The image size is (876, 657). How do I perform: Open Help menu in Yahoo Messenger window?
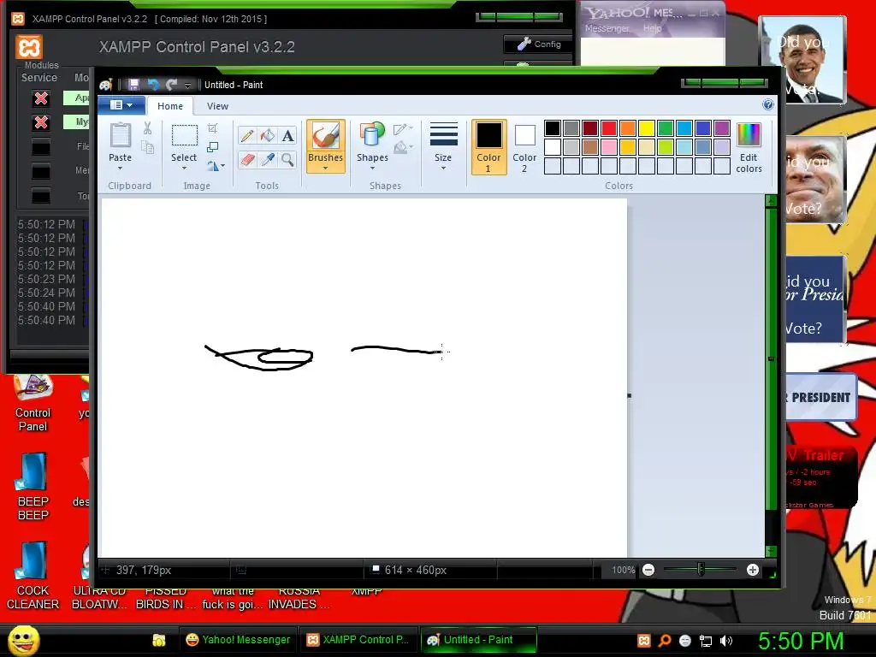point(652,28)
